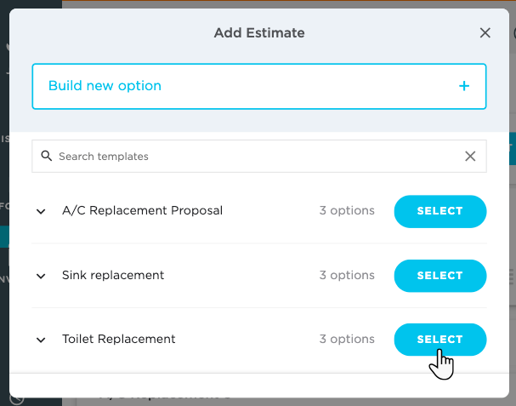The width and height of the screenshot is (516, 406).
Task: Click the search magnifier icon
Action: pyautogui.click(x=47, y=157)
